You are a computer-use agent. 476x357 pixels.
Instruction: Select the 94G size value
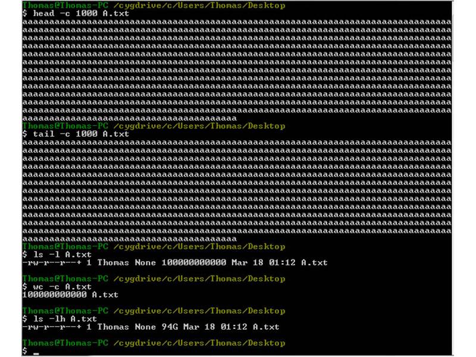pyautogui.click(x=170, y=327)
